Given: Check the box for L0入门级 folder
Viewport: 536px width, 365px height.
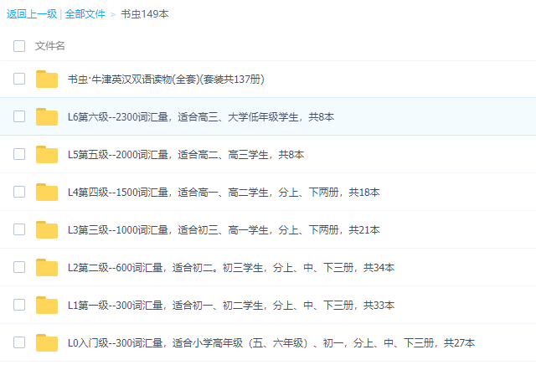Looking at the screenshot, I should coord(19,342).
